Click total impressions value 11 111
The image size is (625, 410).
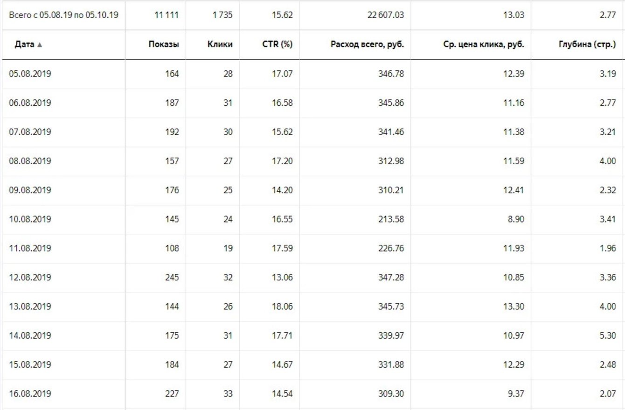[167, 15]
